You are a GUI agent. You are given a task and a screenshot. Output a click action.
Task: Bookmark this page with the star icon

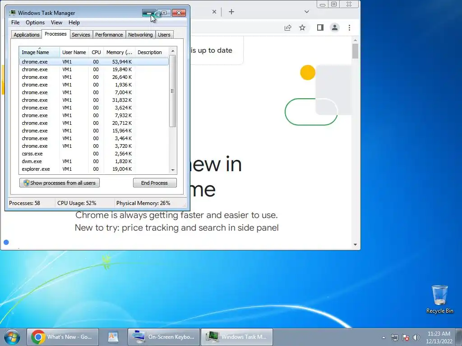pyautogui.click(x=302, y=27)
